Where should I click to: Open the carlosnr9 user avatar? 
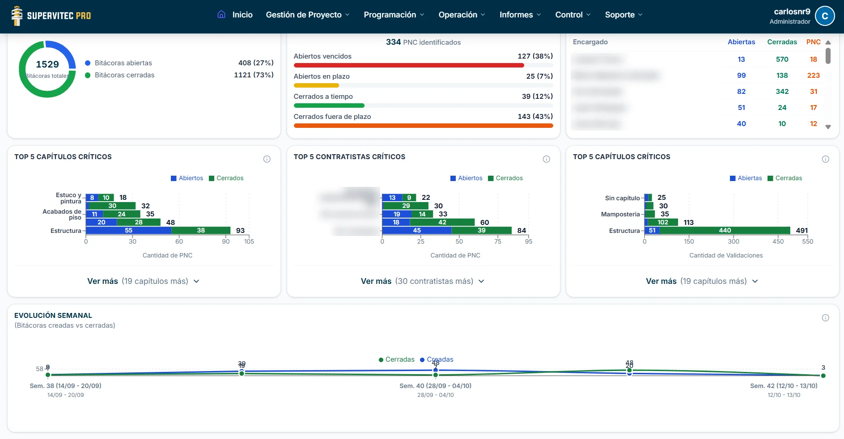[825, 16]
